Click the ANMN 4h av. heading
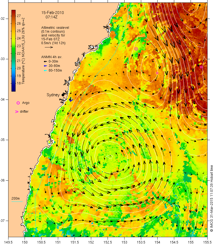This screenshot has width=213, height=244. [x=52, y=57]
